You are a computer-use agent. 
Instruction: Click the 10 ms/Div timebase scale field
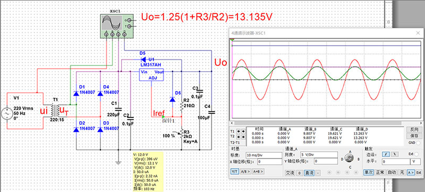tap(264, 155)
